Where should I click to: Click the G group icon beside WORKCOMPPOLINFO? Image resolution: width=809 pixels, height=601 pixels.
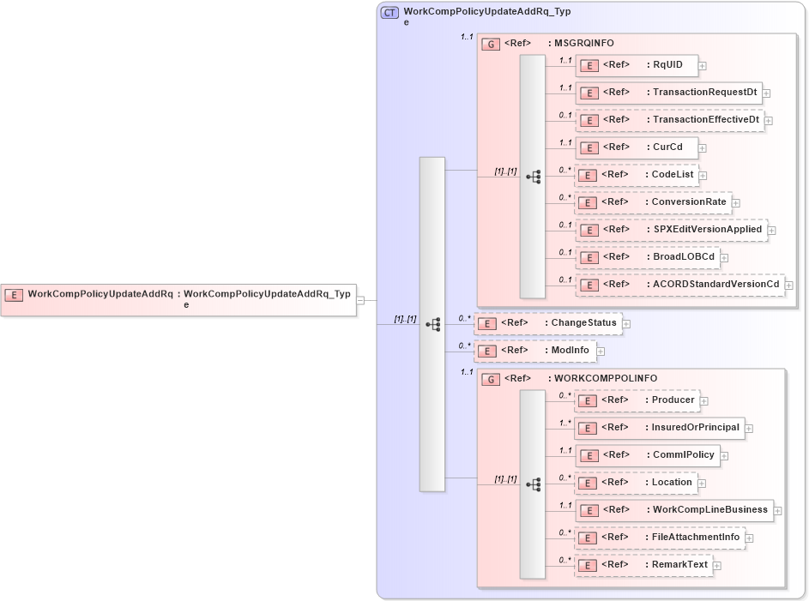(x=491, y=378)
